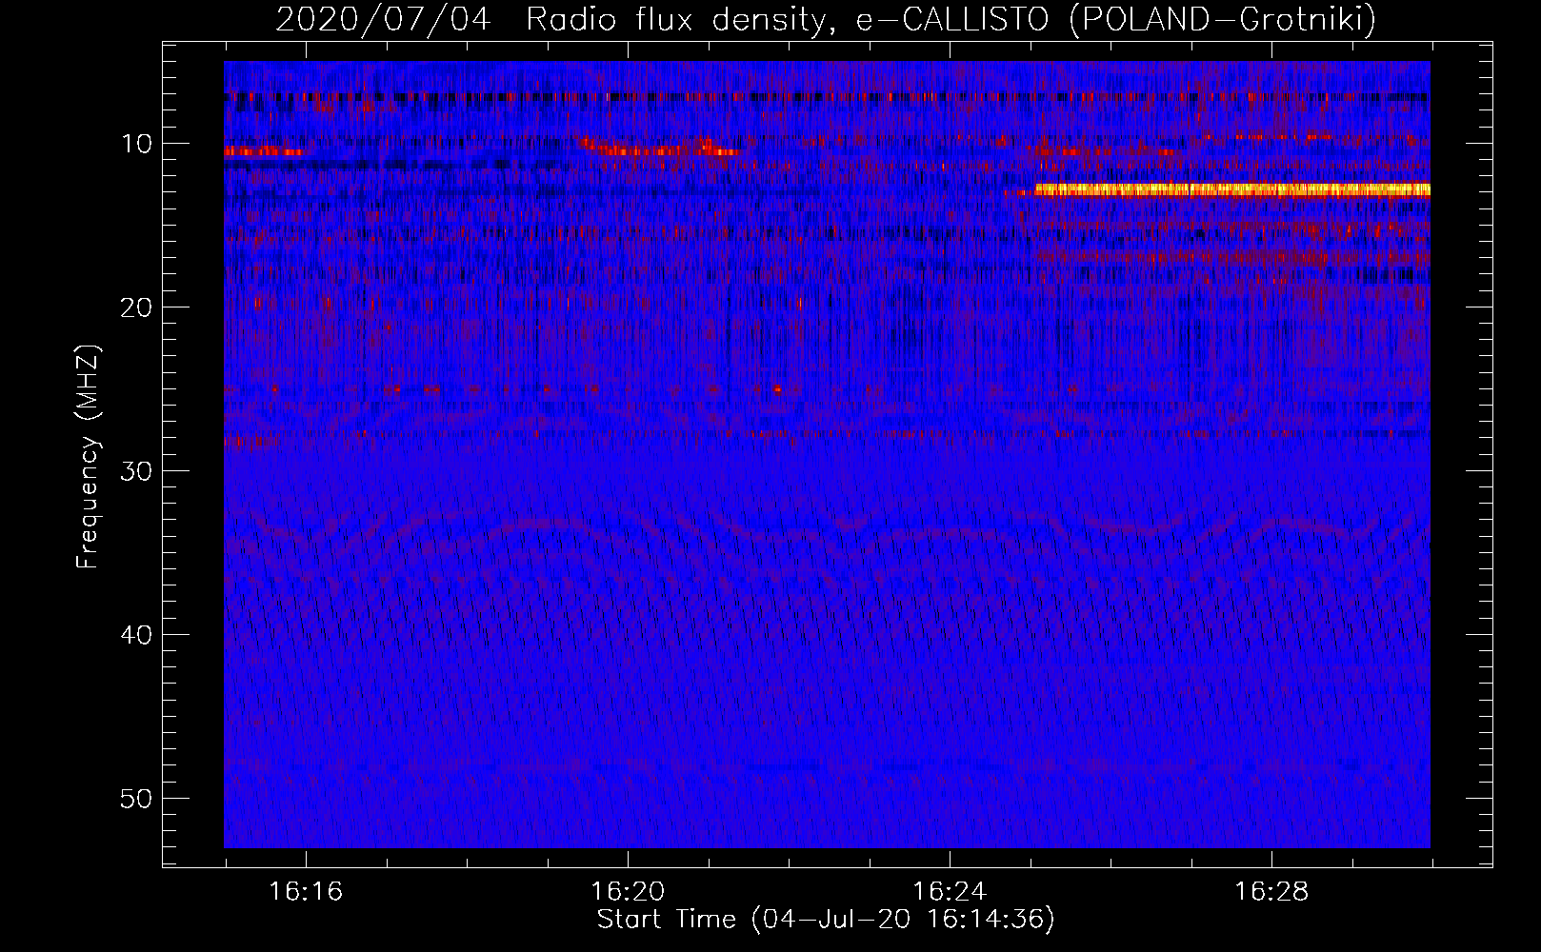This screenshot has width=1541, height=952.
Task: Click the 'Start Time (04-Jul-20 16:14:36)' label
Action: [x=826, y=920]
